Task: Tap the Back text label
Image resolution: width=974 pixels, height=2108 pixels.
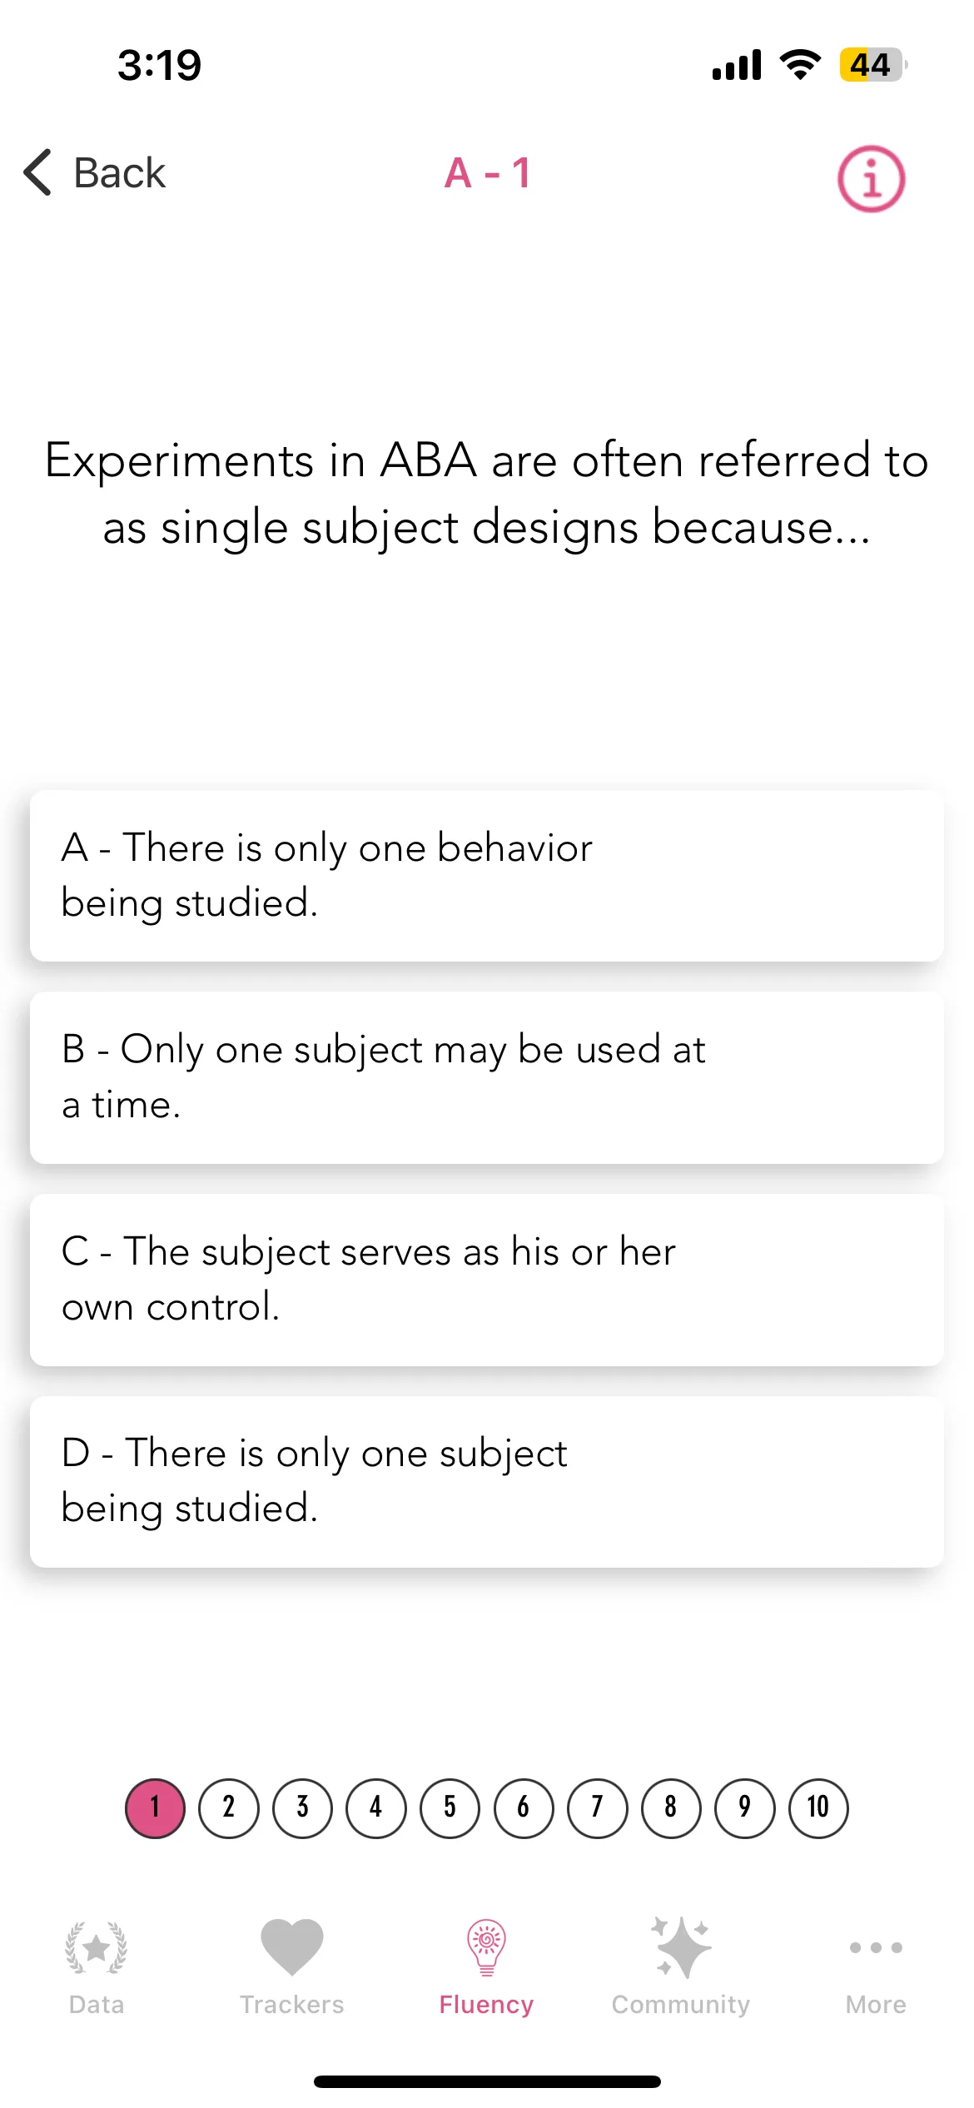Action: [x=120, y=173]
